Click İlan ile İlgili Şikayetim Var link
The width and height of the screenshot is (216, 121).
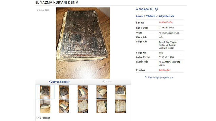pos(161,77)
